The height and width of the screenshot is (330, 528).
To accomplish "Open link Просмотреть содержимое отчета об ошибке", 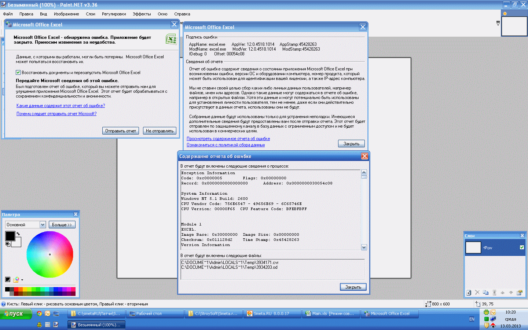I will click(x=228, y=139).
